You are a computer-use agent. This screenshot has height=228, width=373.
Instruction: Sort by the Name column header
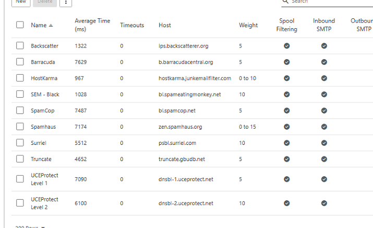[x=39, y=25]
